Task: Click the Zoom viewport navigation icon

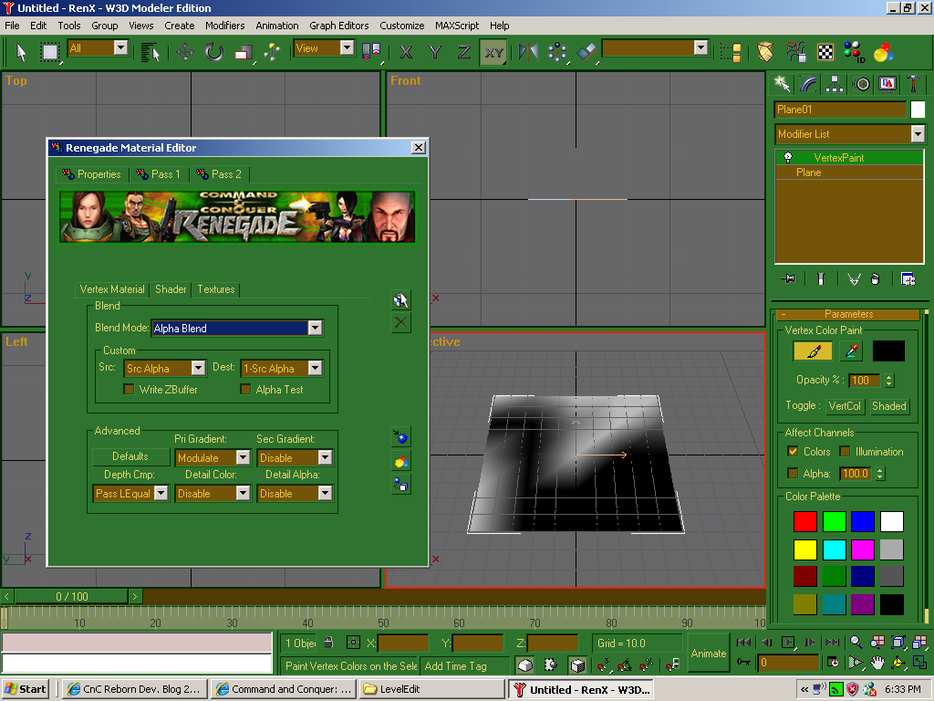Action: click(856, 643)
